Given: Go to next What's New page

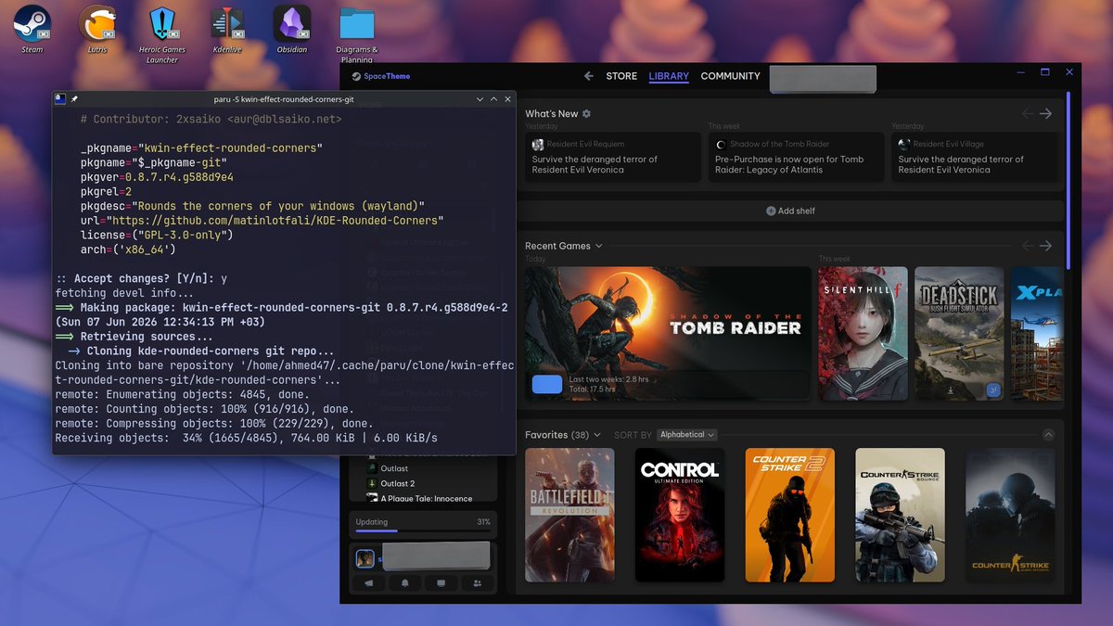Looking at the screenshot, I should click(1045, 113).
